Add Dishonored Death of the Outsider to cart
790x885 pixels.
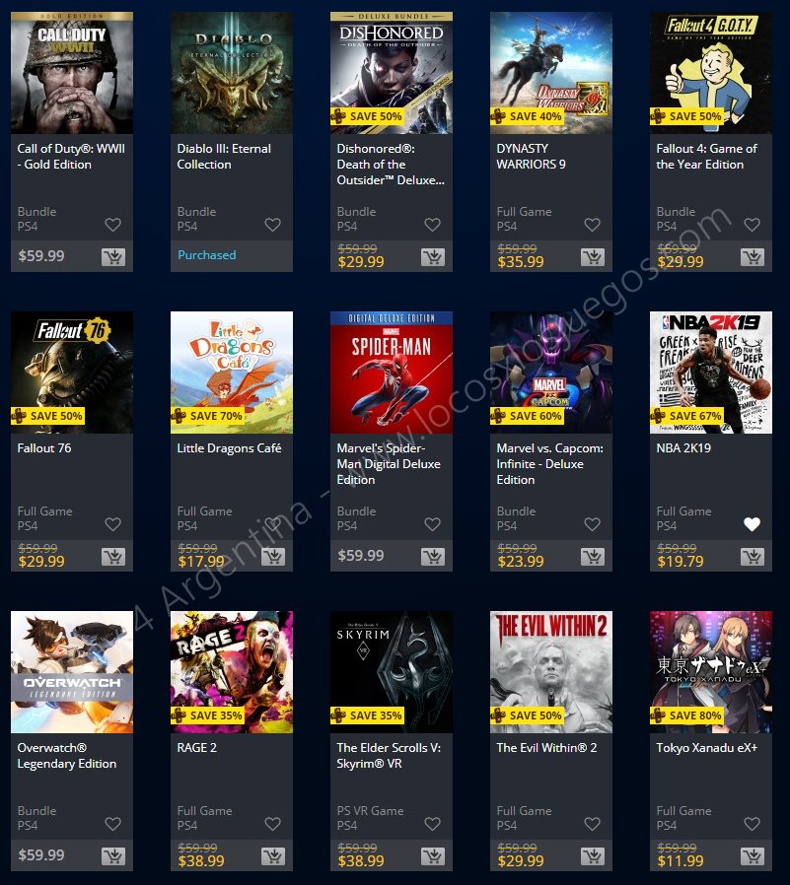[433, 257]
